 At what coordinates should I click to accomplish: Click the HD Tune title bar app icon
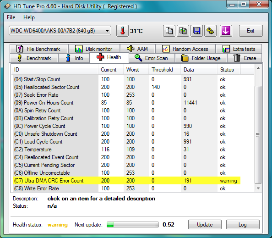pyautogui.click(x=7, y=6)
